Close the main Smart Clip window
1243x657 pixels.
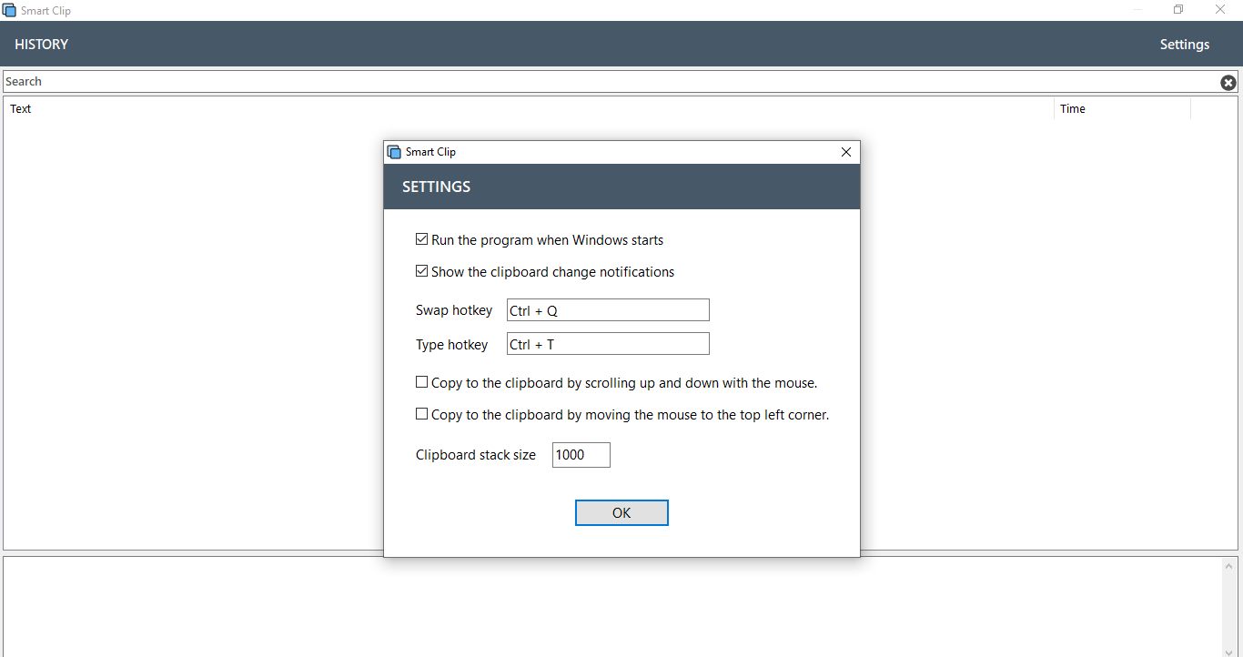[1220, 10]
